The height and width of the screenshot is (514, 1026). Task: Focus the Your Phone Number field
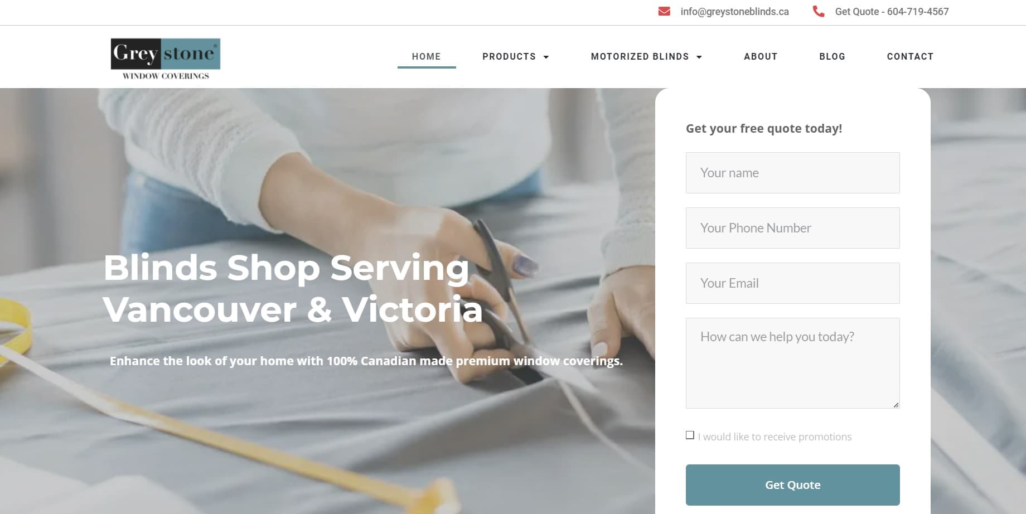tap(792, 228)
